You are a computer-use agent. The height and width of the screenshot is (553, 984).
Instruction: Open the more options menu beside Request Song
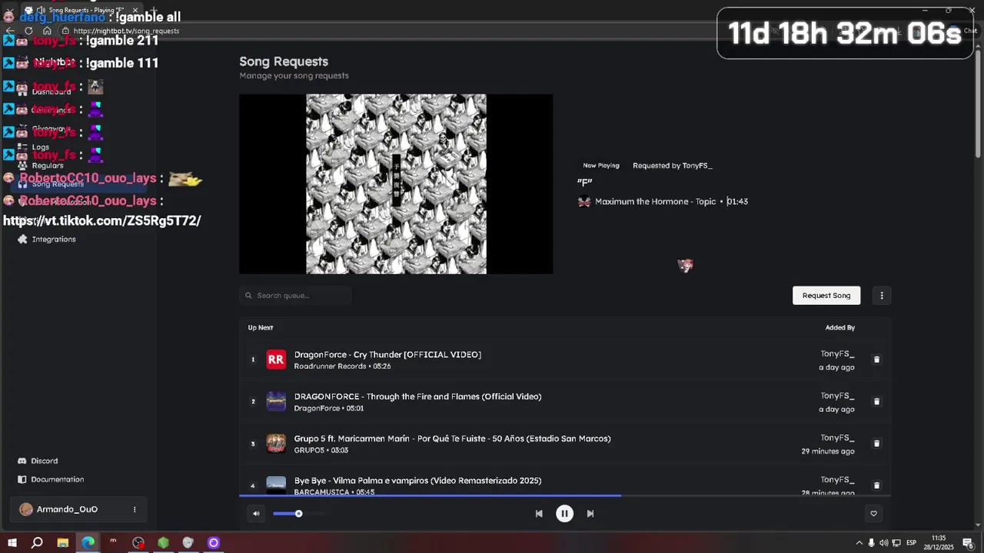(x=882, y=296)
